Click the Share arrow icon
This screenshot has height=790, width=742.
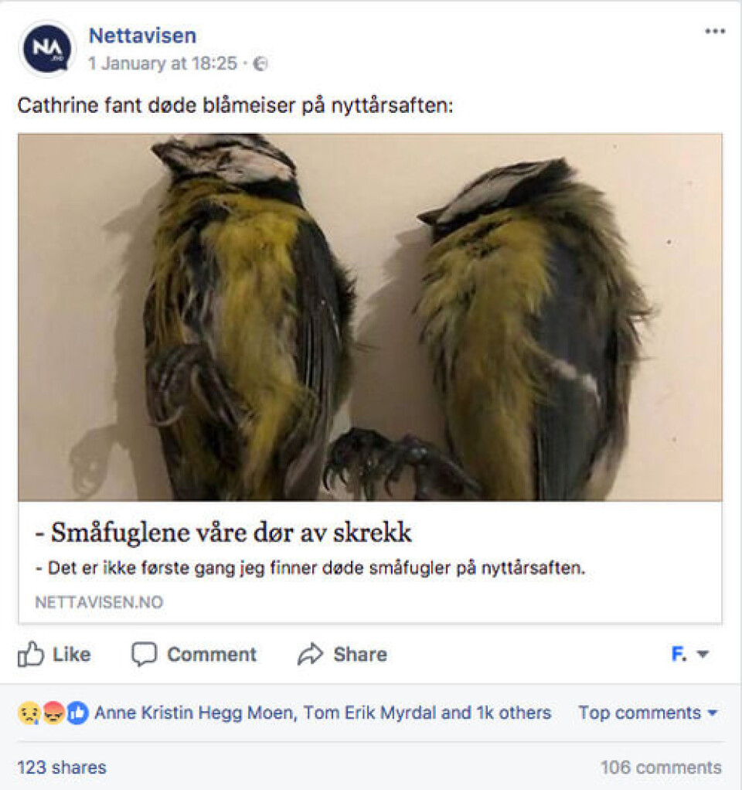(x=310, y=655)
